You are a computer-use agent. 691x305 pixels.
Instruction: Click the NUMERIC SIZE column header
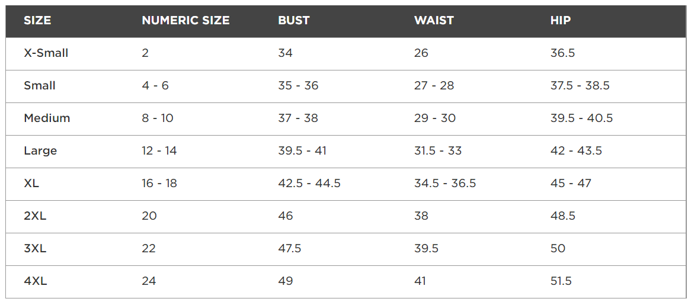click(185, 21)
